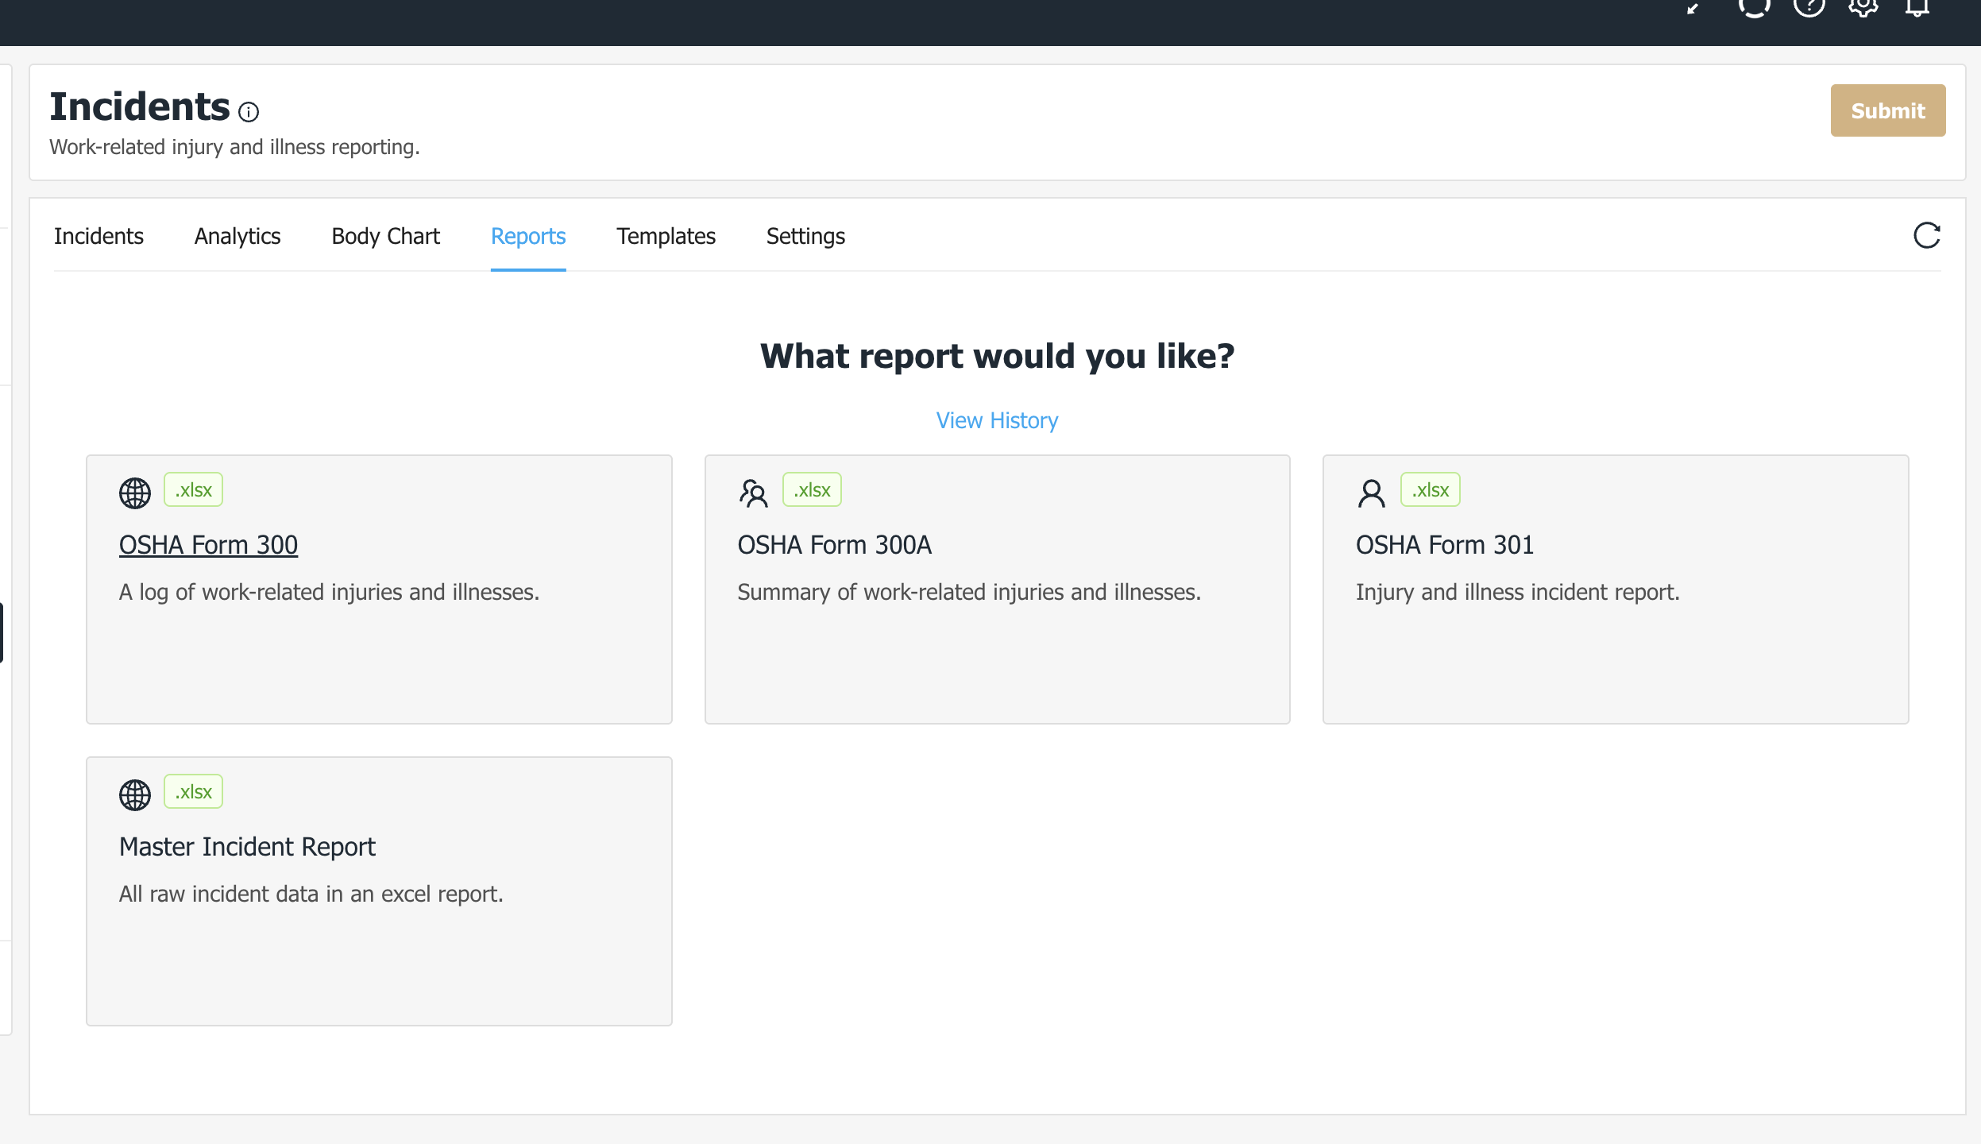1981x1144 pixels.
Task: Switch to the Analytics tab
Action: pos(237,236)
